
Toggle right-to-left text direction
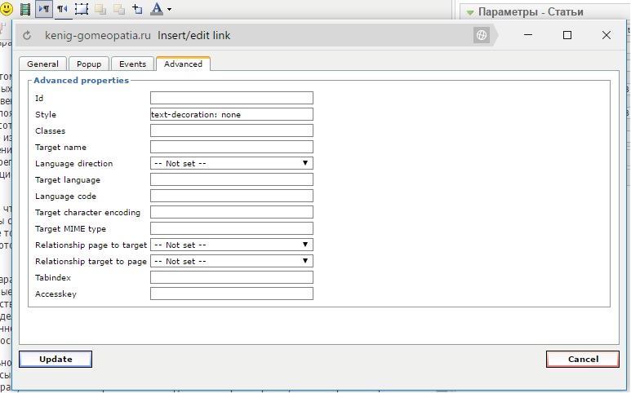(x=62, y=9)
